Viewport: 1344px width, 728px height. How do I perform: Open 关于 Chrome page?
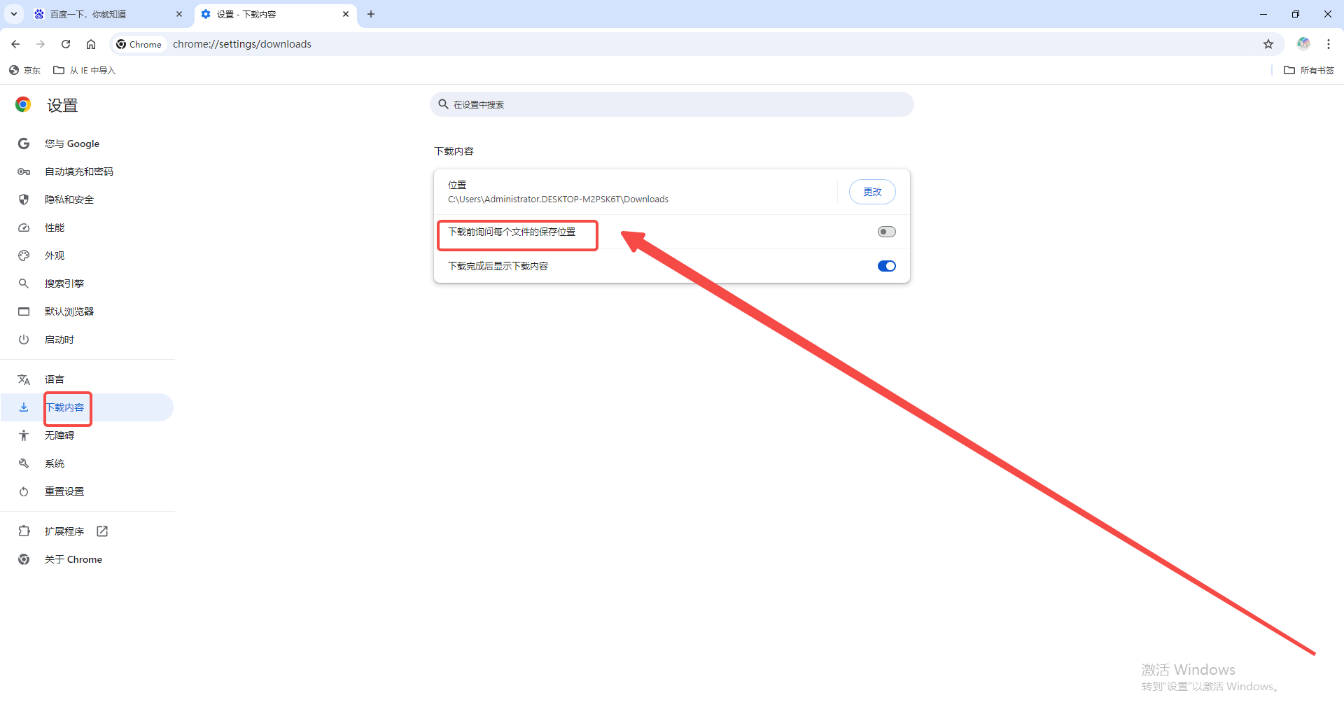point(73,559)
